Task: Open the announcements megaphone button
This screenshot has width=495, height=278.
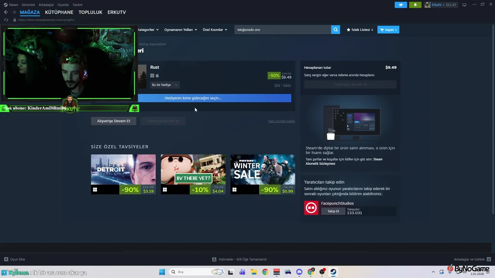Action: [x=401, y=5]
